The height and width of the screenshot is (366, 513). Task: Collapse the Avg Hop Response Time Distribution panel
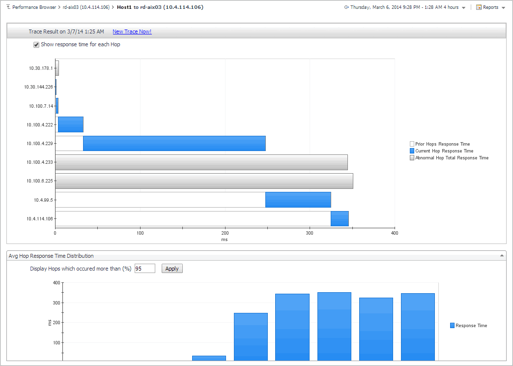point(502,256)
